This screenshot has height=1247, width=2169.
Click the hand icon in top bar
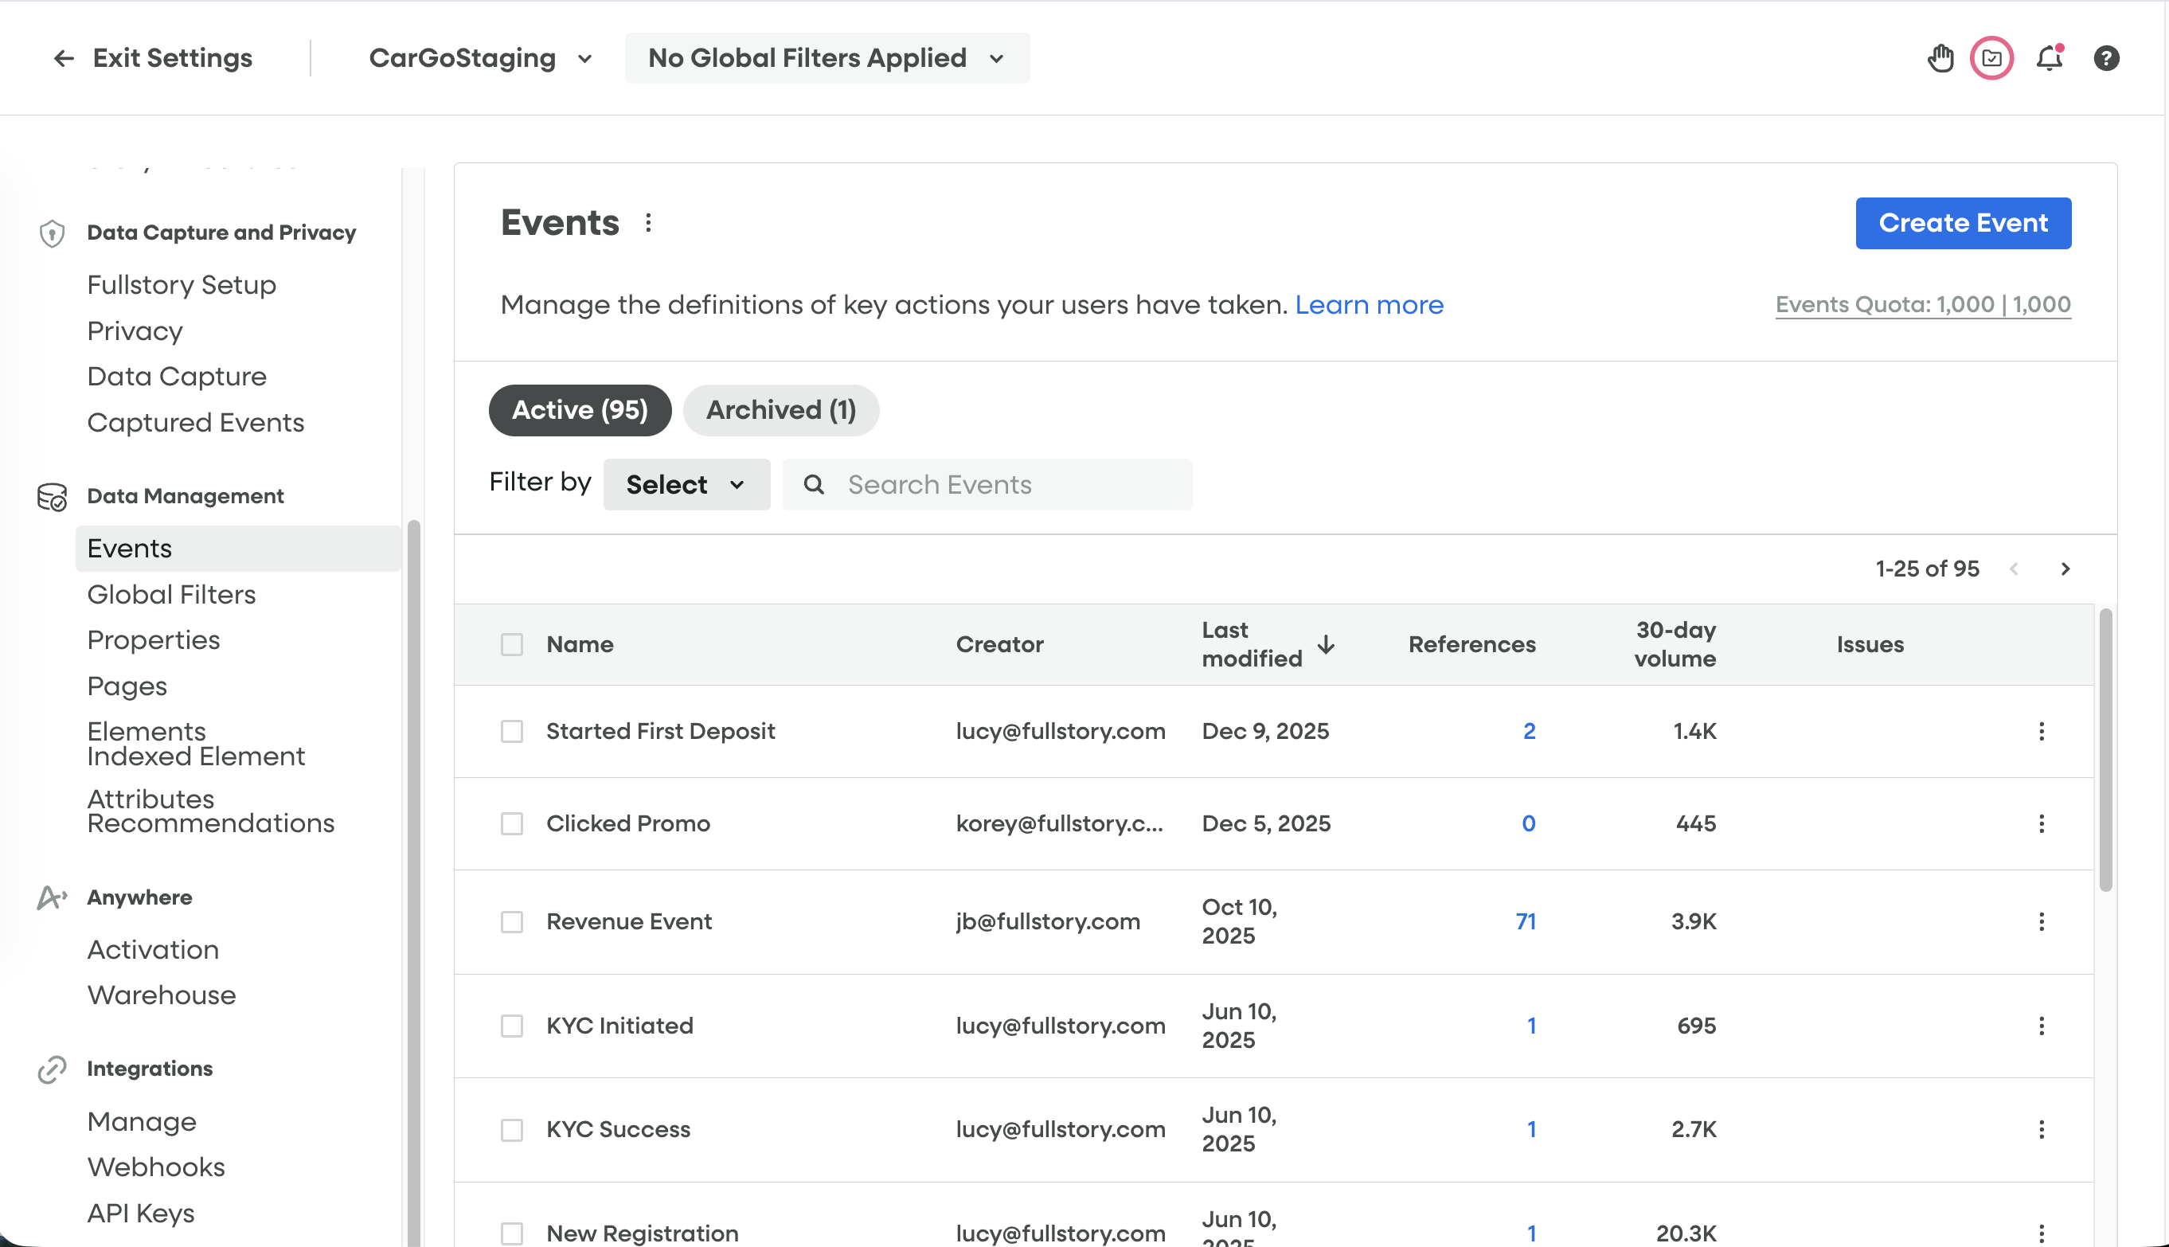point(1940,58)
